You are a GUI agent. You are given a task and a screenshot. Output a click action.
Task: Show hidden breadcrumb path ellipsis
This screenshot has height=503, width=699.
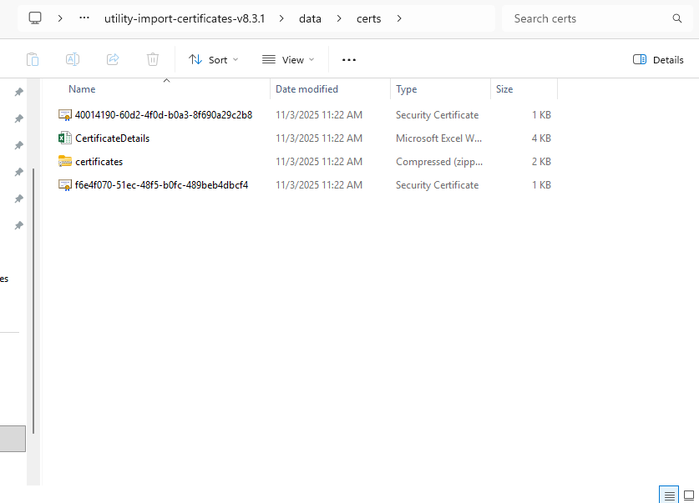click(x=84, y=18)
